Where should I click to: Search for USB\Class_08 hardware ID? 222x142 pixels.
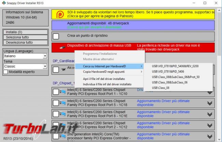pos(161,88)
